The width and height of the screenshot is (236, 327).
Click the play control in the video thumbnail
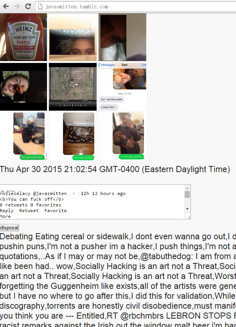[x=73, y=106]
